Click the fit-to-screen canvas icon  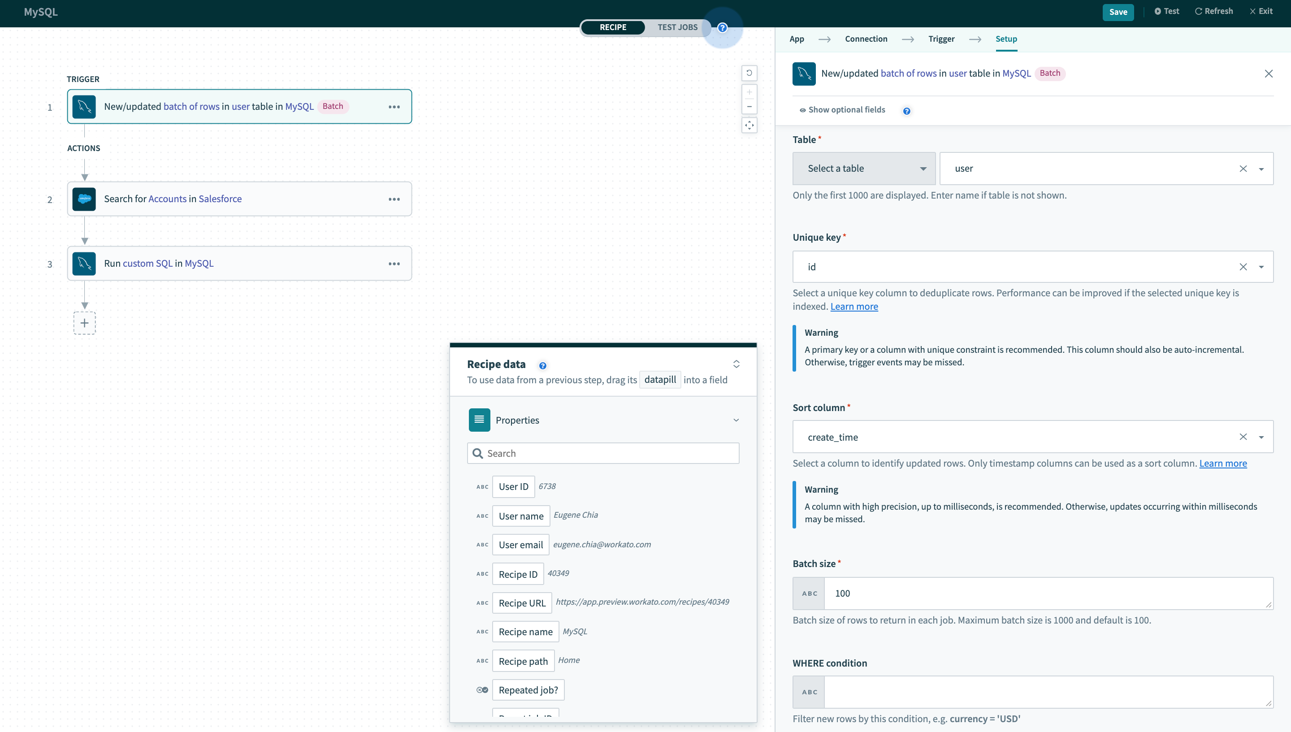click(x=749, y=125)
